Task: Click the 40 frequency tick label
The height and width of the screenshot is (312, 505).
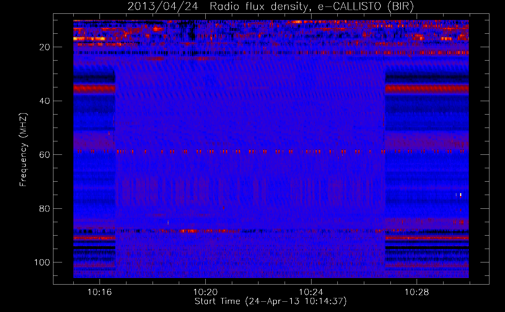Action: tap(45, 101)
